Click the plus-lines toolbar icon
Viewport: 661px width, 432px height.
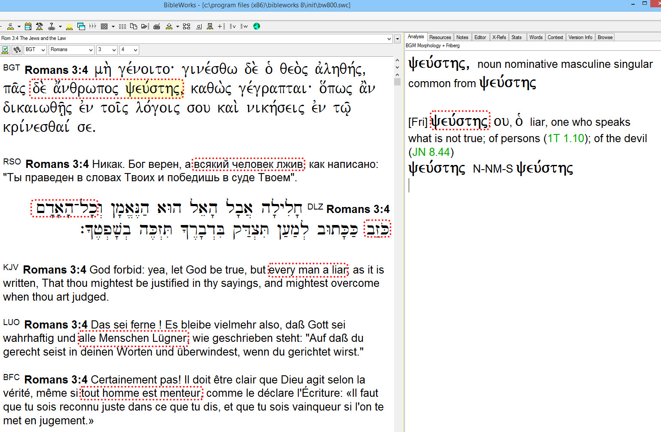point(221,26)
